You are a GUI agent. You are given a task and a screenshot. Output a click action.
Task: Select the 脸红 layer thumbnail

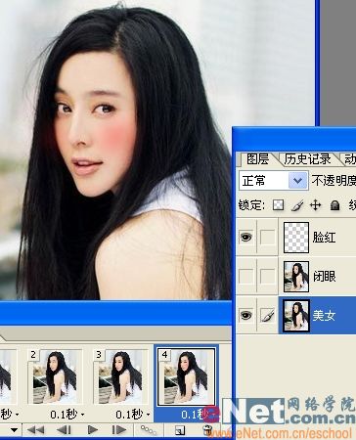click(x=296, y=238)
